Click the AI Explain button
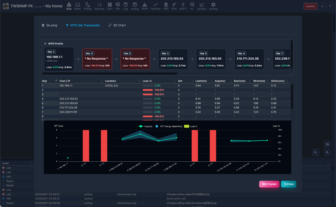The height and width of the screenshot is (207, 336). pos(269,184)
